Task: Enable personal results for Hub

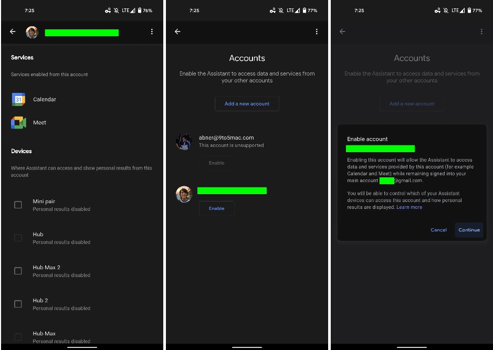Action: 18,238
